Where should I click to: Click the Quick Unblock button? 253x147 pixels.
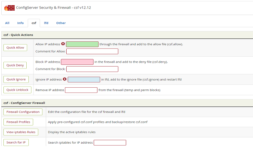pyautogui.click(x=17, y=90)
